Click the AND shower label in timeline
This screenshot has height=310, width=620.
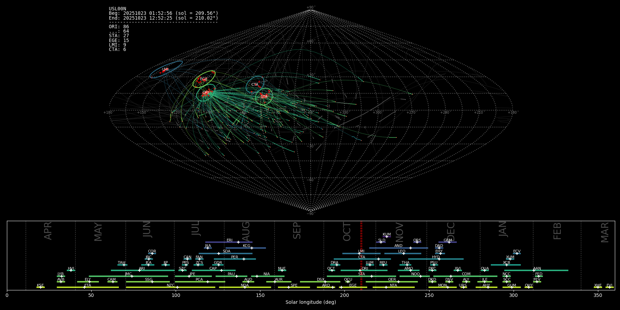[x=399, y=246]
